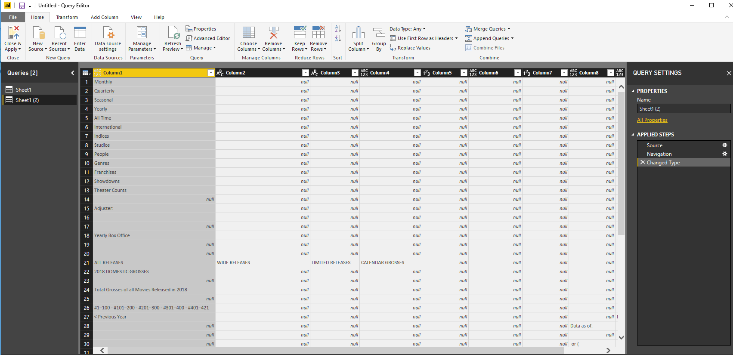Select the Source applied step
The width and height of the screenshot is (733, 355).
point(684,145)
